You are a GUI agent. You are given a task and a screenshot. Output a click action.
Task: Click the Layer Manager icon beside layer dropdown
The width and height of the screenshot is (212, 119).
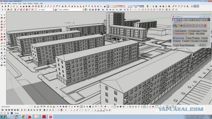click(56, 10)
